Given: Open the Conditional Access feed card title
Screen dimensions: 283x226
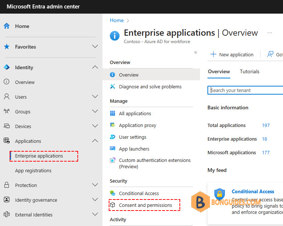Looking at the screenshot, I should [x=253, y=191].
